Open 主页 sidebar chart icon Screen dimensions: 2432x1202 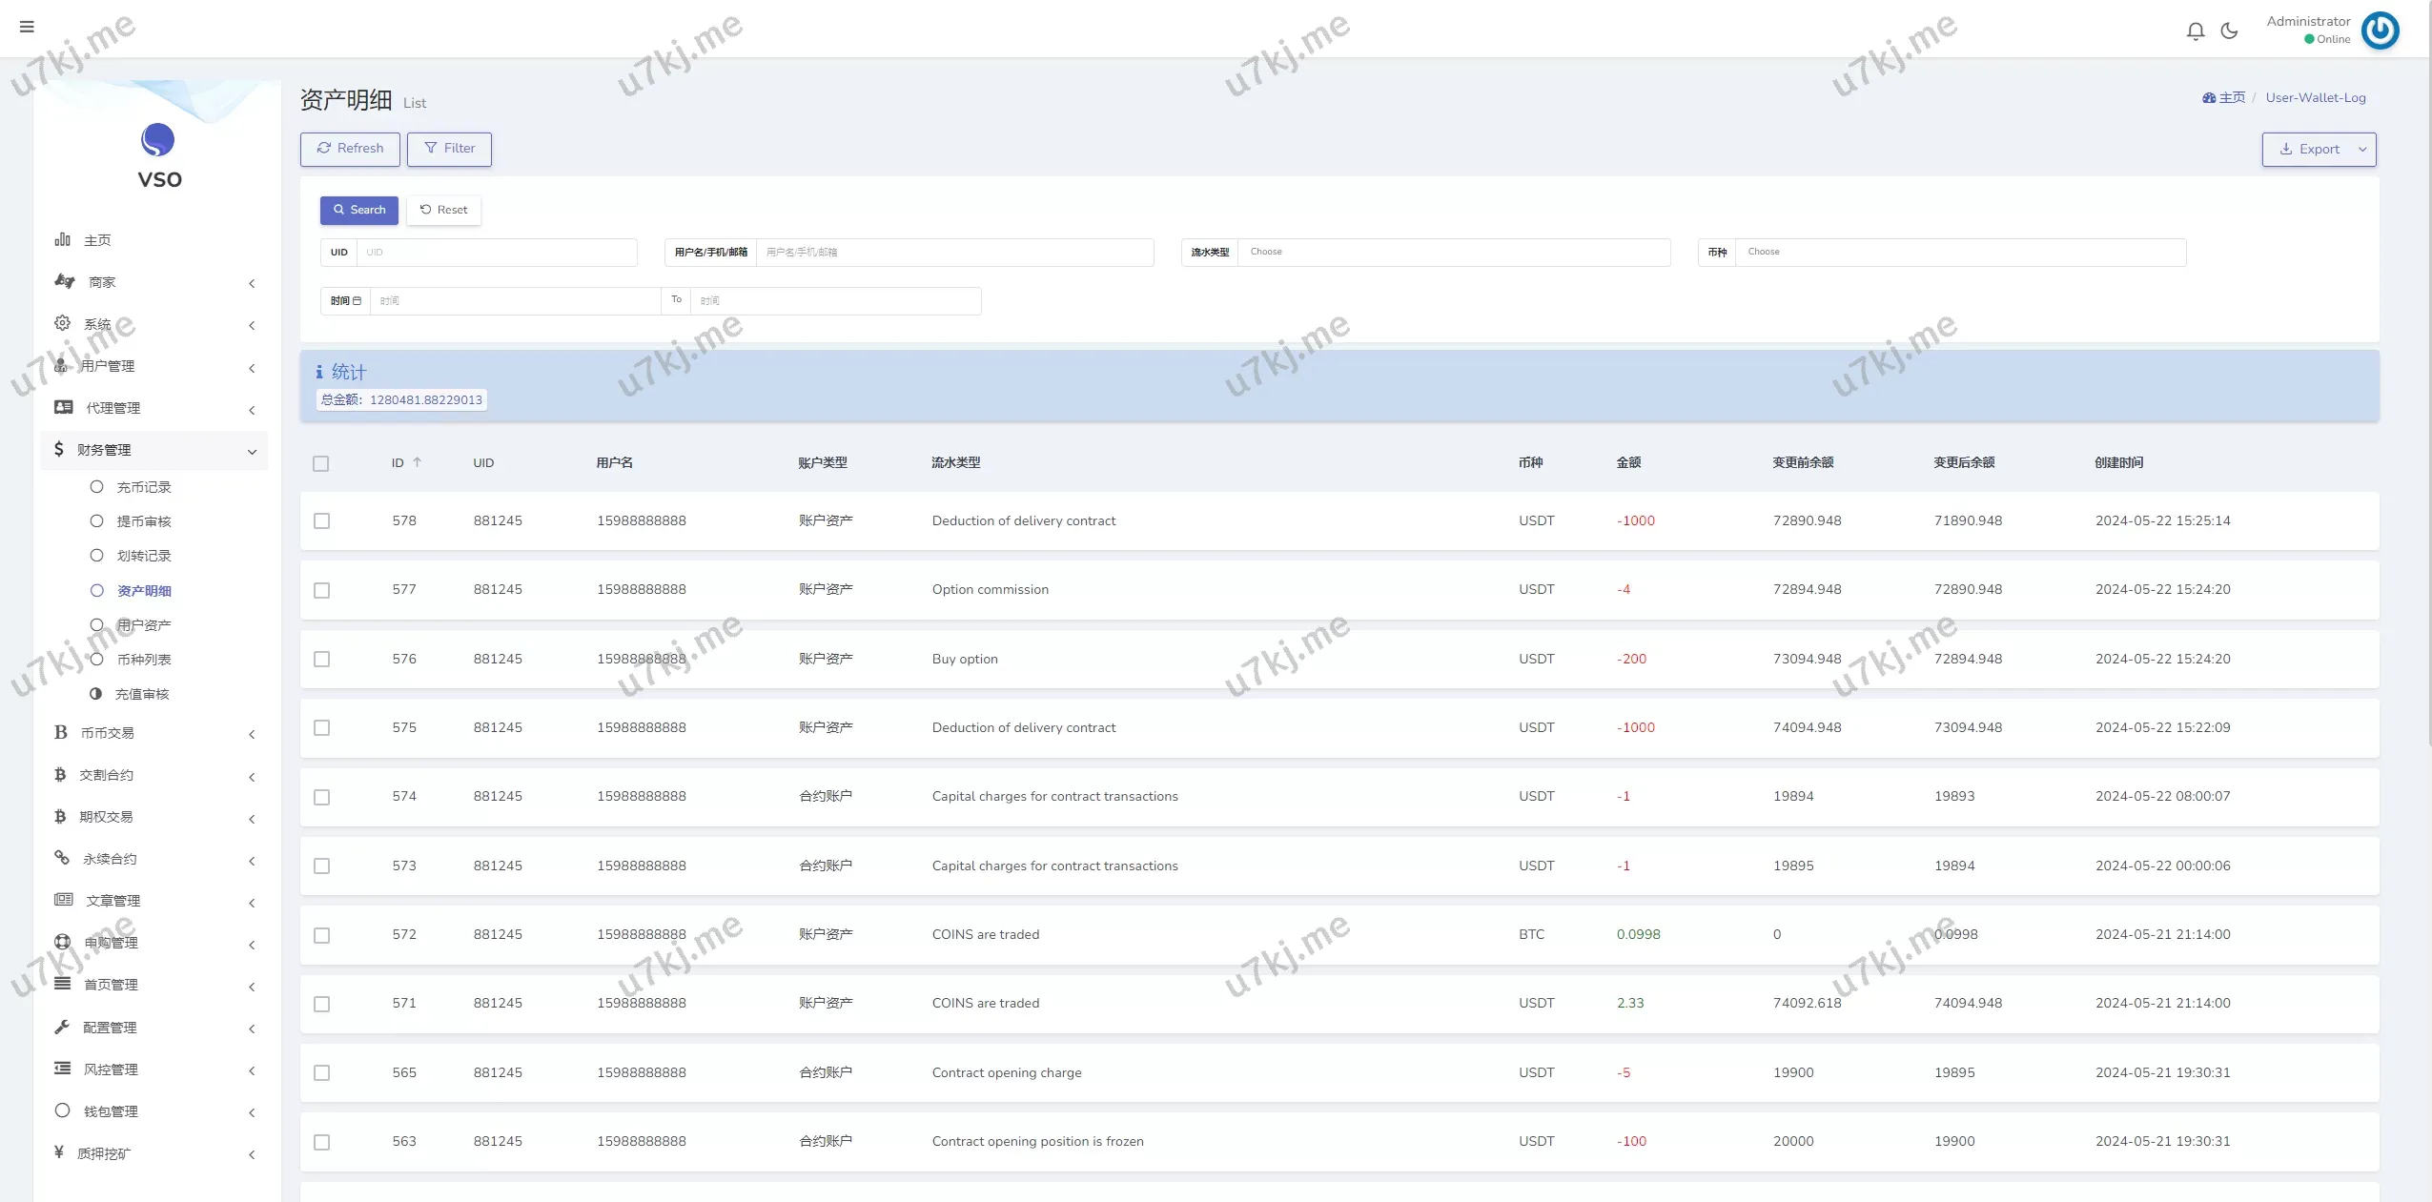63,240
